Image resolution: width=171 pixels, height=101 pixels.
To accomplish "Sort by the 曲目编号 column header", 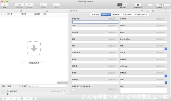I will point(37,14).
